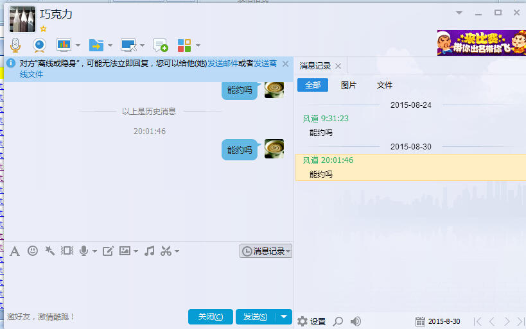Select the 全部 filter tab
Viewport: 526px width, 329px height.
(x=313, y=85)
